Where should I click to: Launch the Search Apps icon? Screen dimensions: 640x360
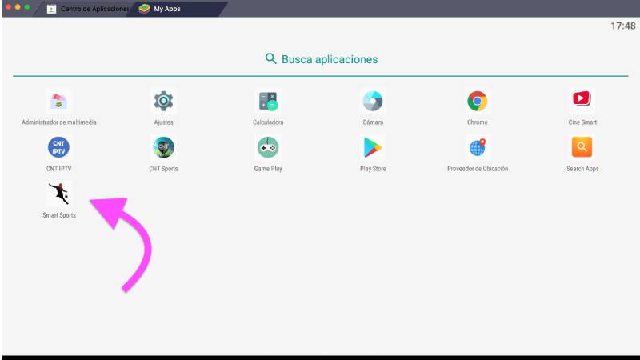(x=582, y=148)
